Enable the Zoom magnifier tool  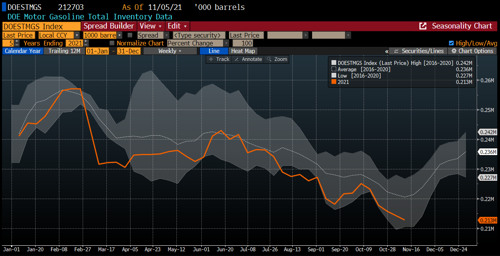tap(277, 59)
